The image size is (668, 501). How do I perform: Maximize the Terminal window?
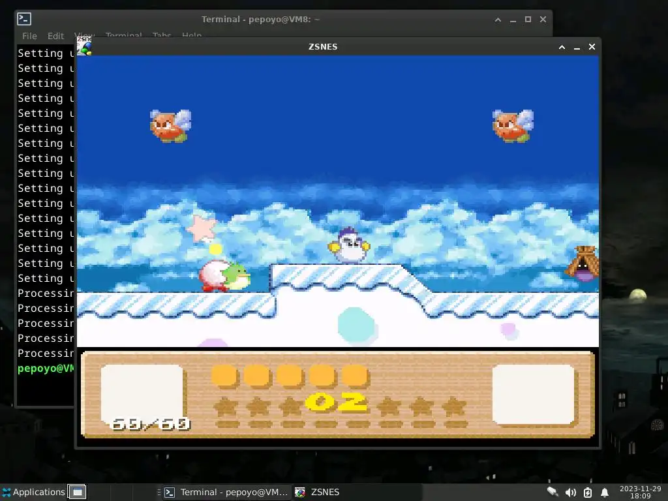coord(528,20)
